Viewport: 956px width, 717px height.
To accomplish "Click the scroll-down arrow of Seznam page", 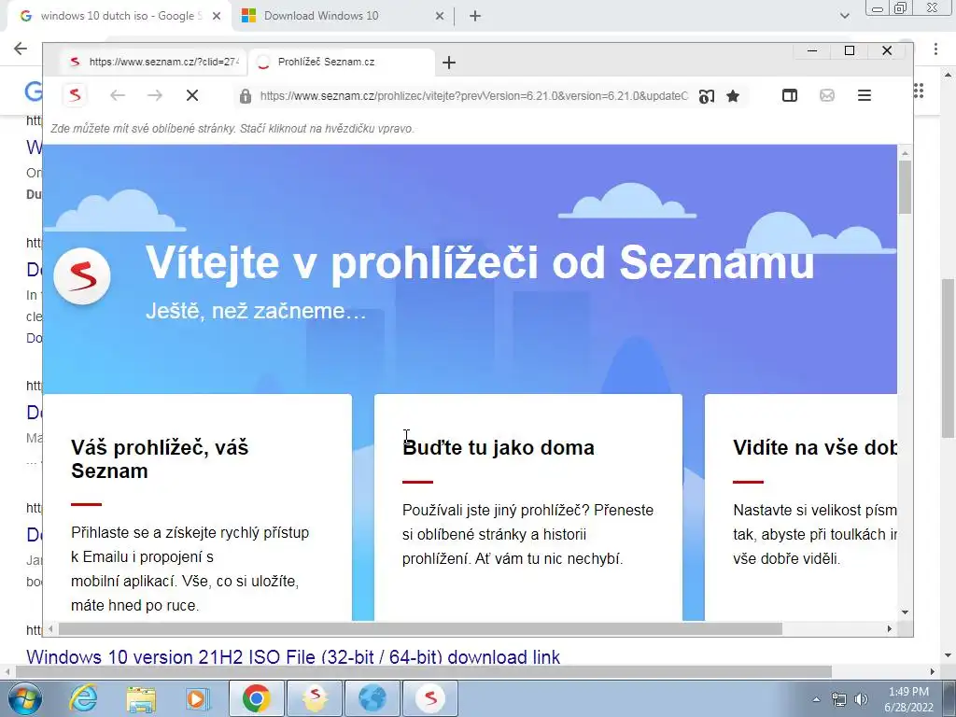I will click(905, 612).
